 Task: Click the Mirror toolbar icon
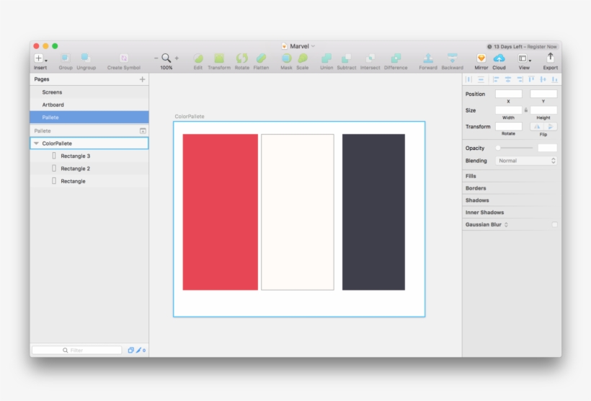coord(481,58)
